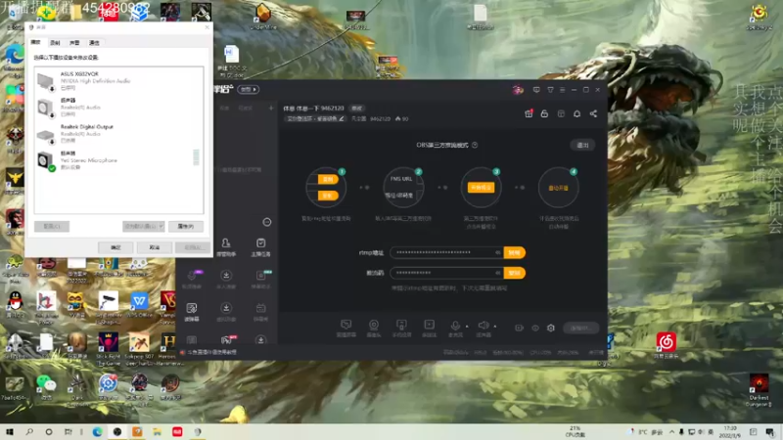
Task: Click the Cancel button in Sound dialog
Action: (x=155, y=247)
